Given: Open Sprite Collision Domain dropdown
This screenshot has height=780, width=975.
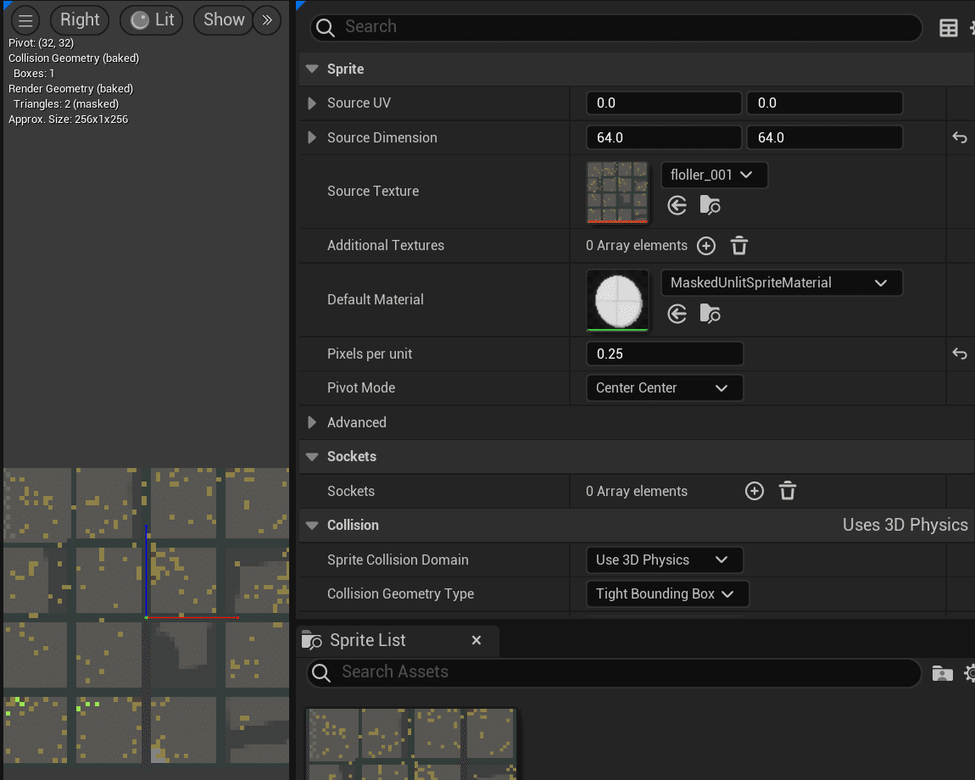Looking at the screenshot, I should point(663,560).
